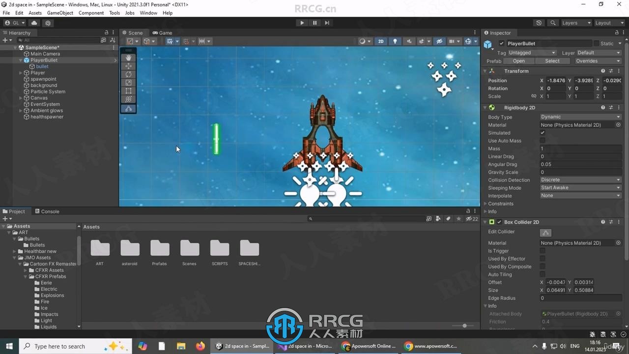
Task: Select the Rect tool
Action: click(x=128, y=91)
